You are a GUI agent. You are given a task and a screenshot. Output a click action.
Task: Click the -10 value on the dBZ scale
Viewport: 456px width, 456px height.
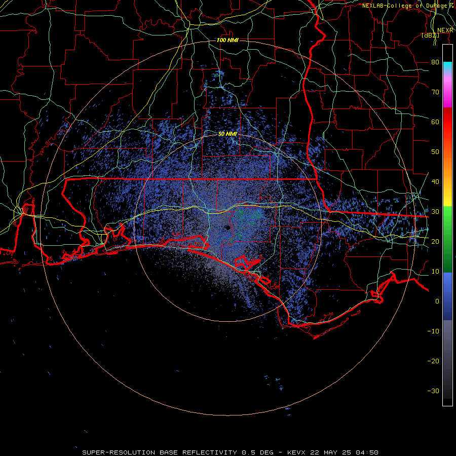tap(433, 331)
